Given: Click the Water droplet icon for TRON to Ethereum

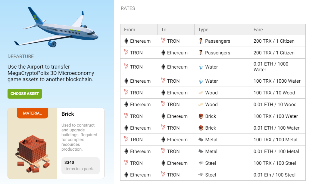Looking at the screenshot, I should [201, 67].
